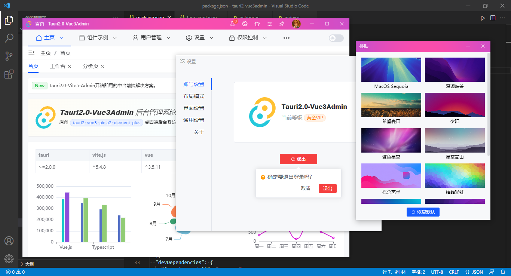The height and width of the screenshot is (276, 511).
Task: Click the 恢复默认 restore defaults button
Action: (x=423, y=212)
